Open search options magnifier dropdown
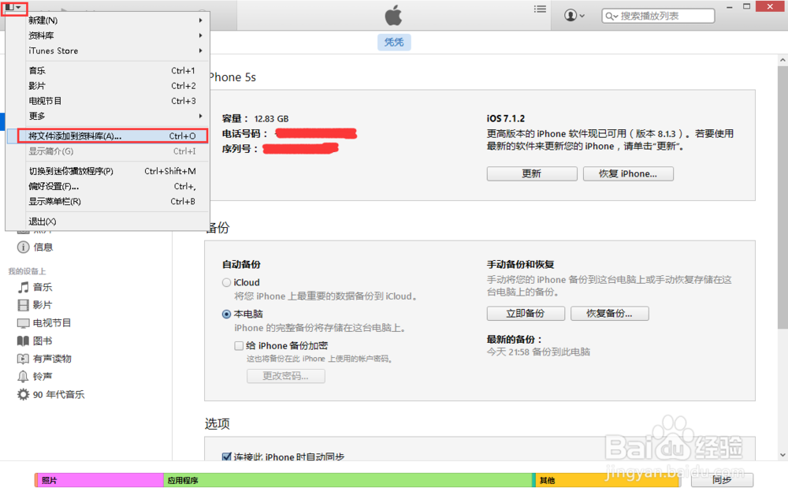Image resolution: width=788 pixels, height=499 pixels. click(611, 16)
